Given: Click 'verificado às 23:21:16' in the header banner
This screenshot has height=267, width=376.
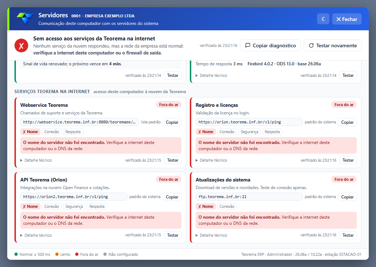Looking at the screenshot, I should [x=218, y=45].
